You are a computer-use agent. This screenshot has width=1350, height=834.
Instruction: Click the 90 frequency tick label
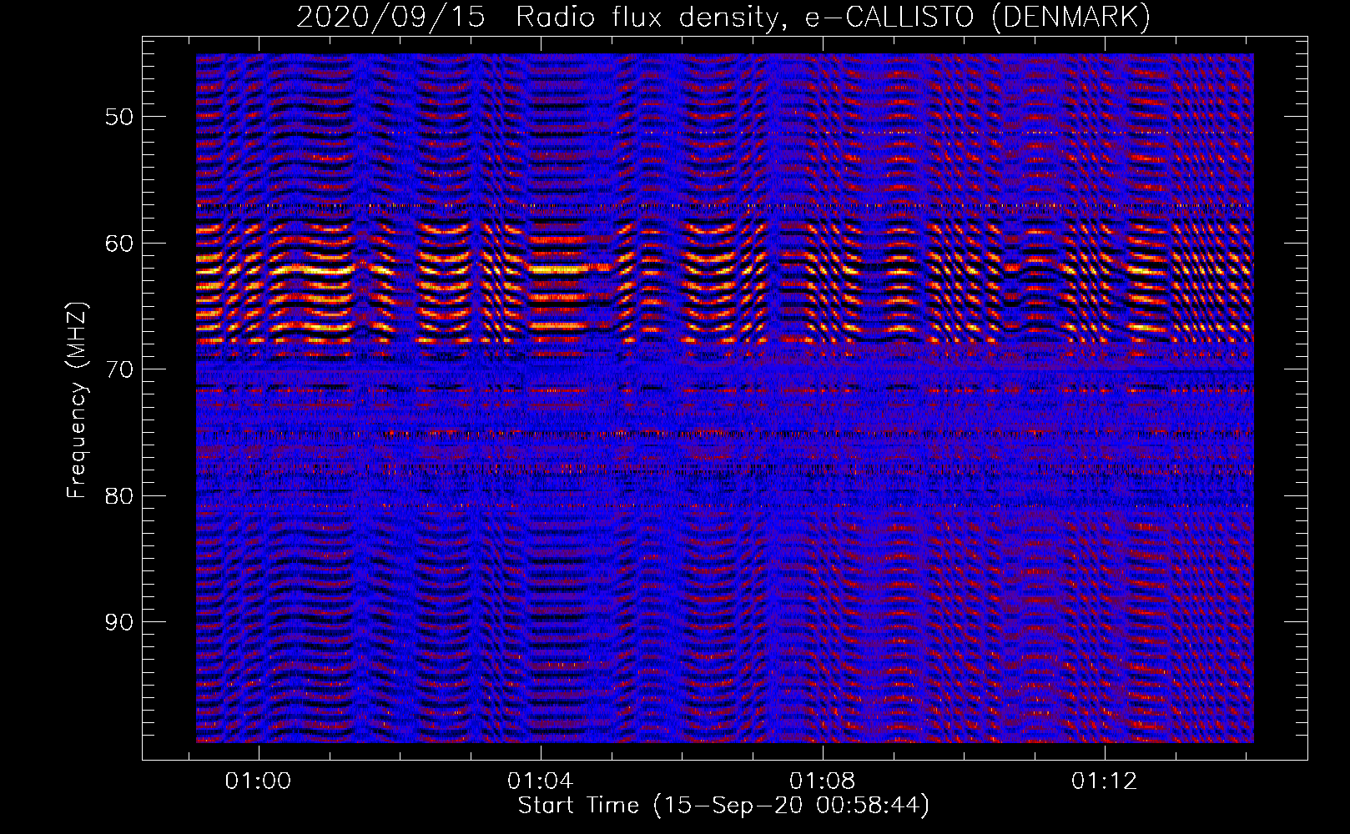tap(118, 623)
